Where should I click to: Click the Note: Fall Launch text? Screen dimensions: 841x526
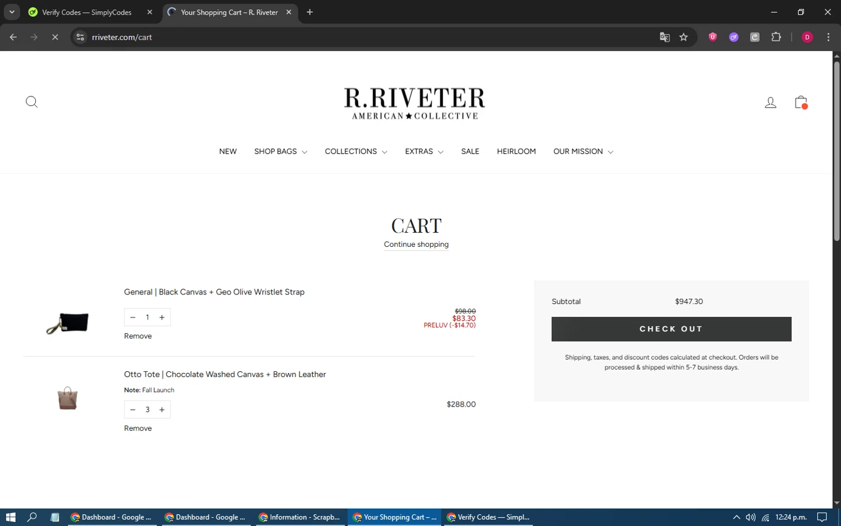click(x=149, y=390)
